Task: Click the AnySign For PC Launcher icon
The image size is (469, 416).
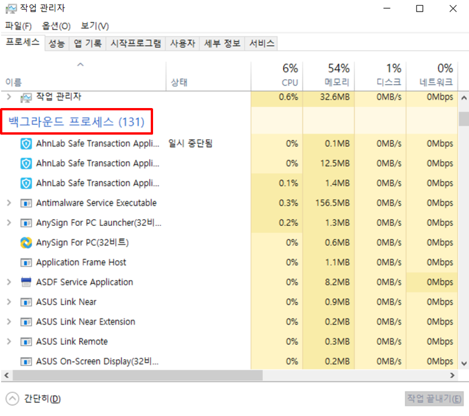Action: pyautogui.click(x=26, y=223)
